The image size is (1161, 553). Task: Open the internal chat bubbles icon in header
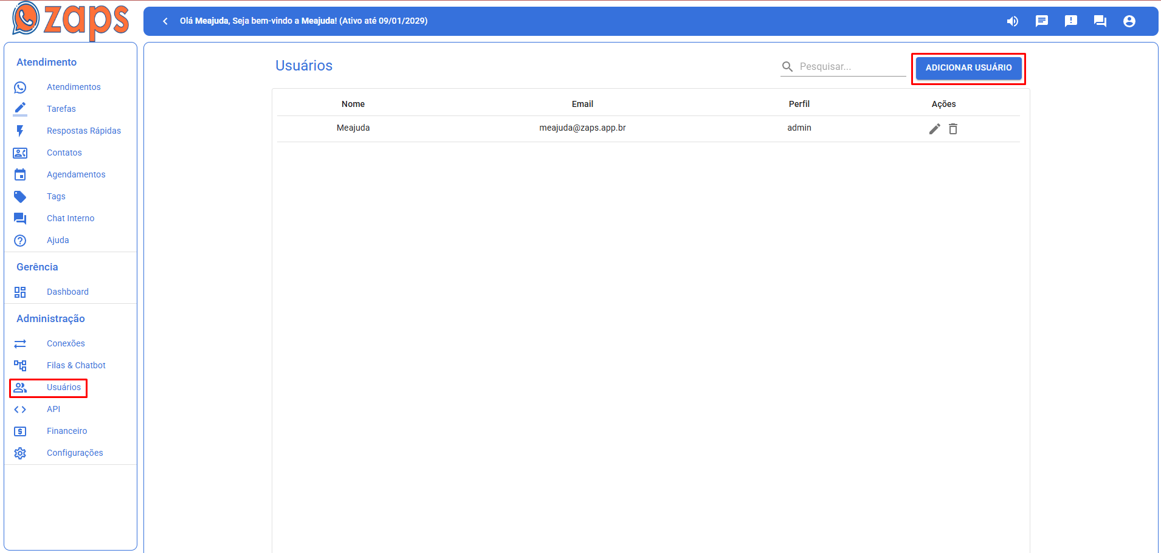1100,21
